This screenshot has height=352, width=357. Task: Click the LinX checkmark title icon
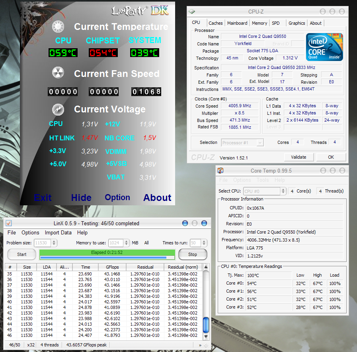(9, 223)
